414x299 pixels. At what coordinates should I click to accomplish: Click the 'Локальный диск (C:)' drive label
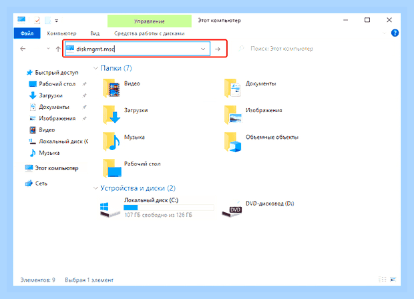click(x=152, y=200)
